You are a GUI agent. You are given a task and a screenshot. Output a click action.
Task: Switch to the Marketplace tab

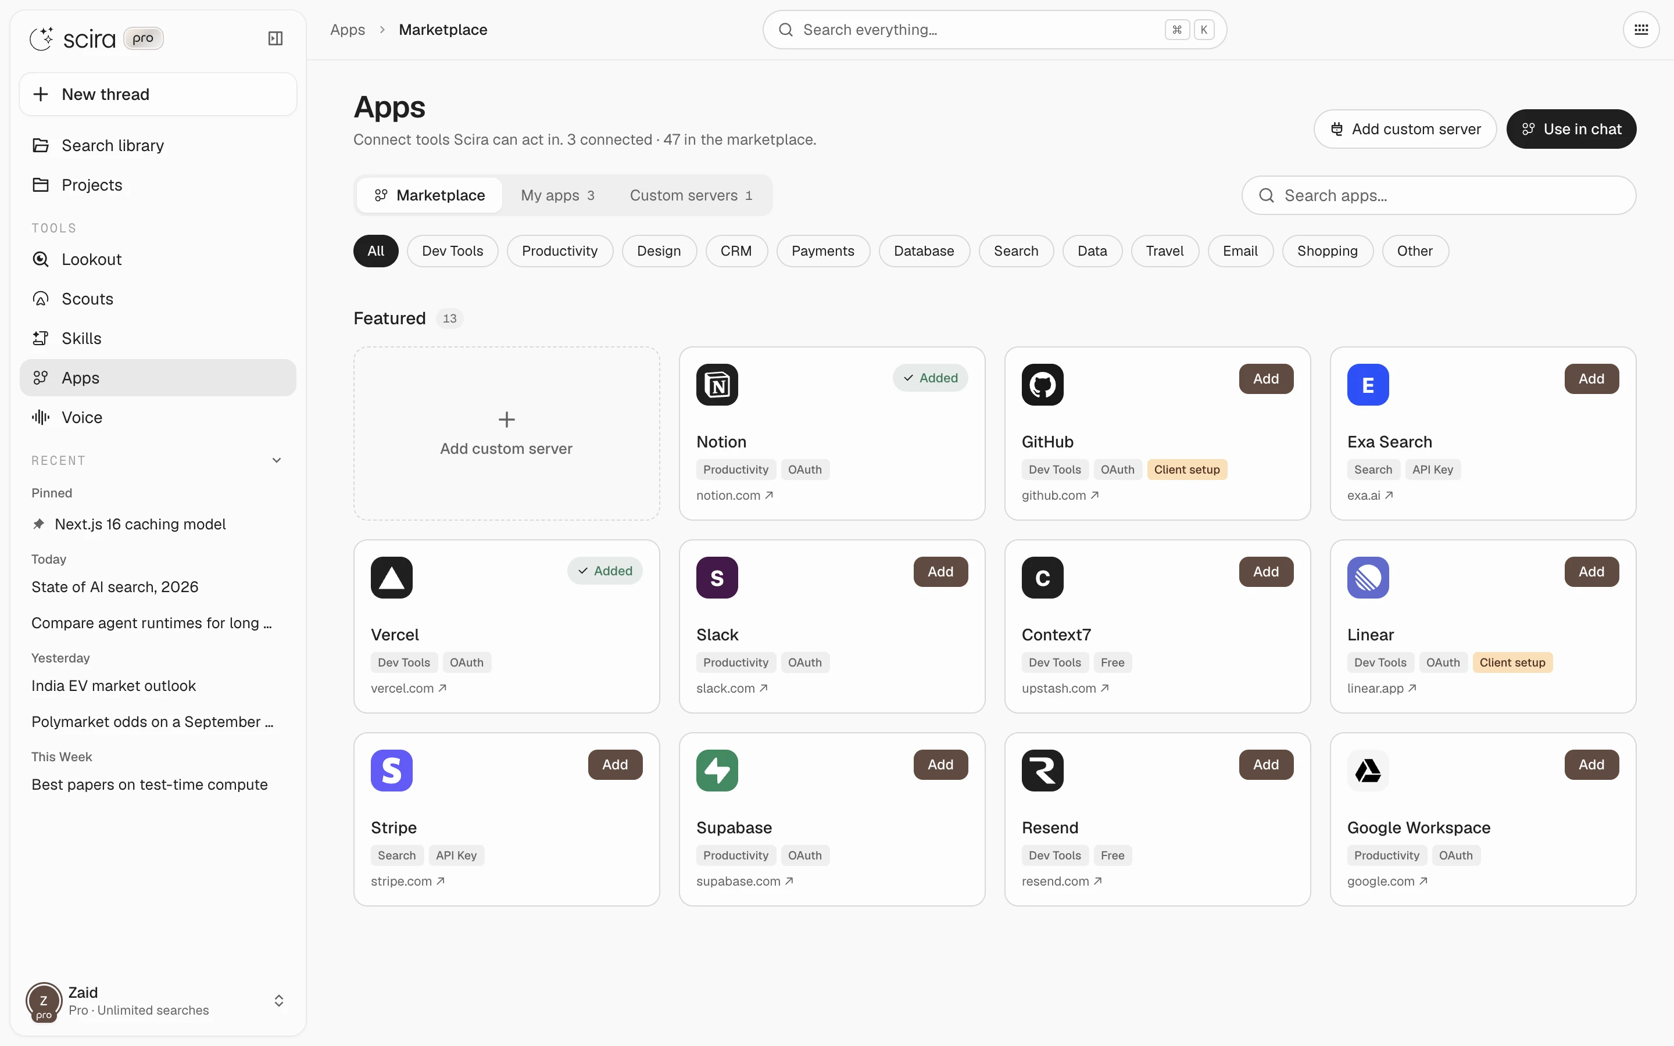(x=430, y=195)
